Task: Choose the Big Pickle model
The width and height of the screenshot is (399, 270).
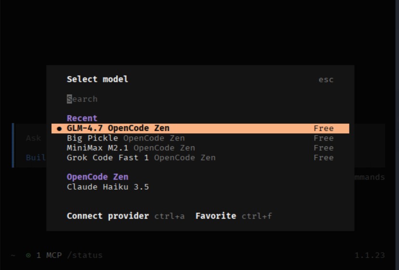Action: point(85,138)
